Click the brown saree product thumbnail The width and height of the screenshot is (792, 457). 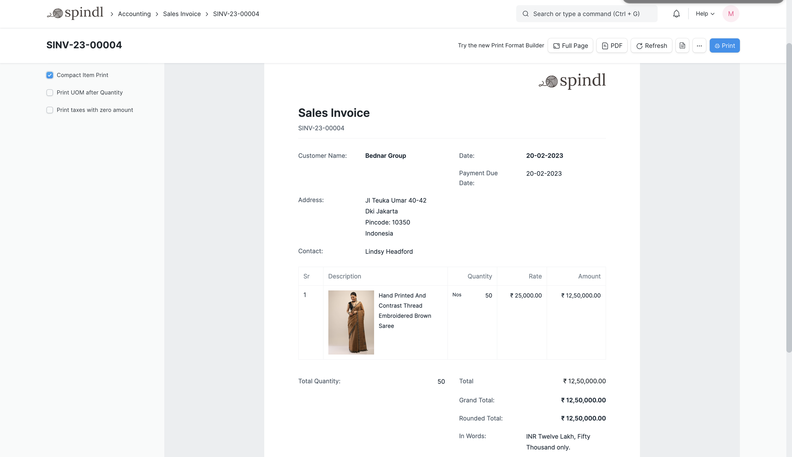[x=351, y=322]
